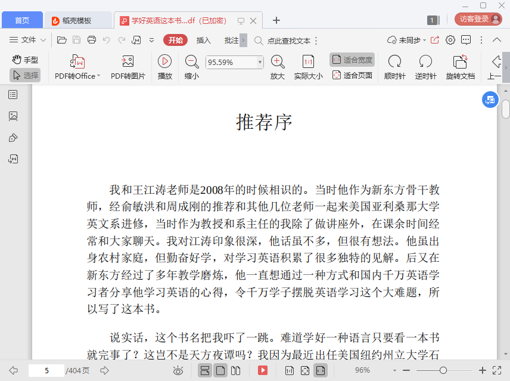This screenshot has height=381, width=510.
Task: Enable two-page view
Action: [x=235, y=370]
